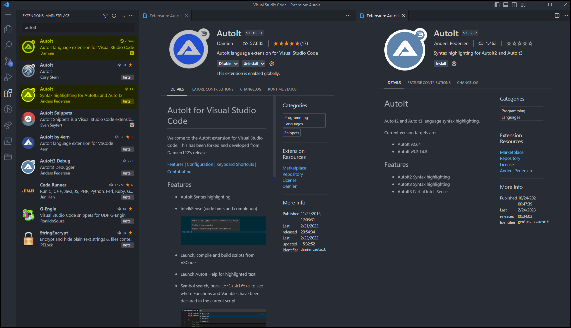The image size is (571, 328).
Task: Open FEATURE CONTRIBUTIONS tab for Anders Pedersen's AutoIt
Action: (429, 83)
